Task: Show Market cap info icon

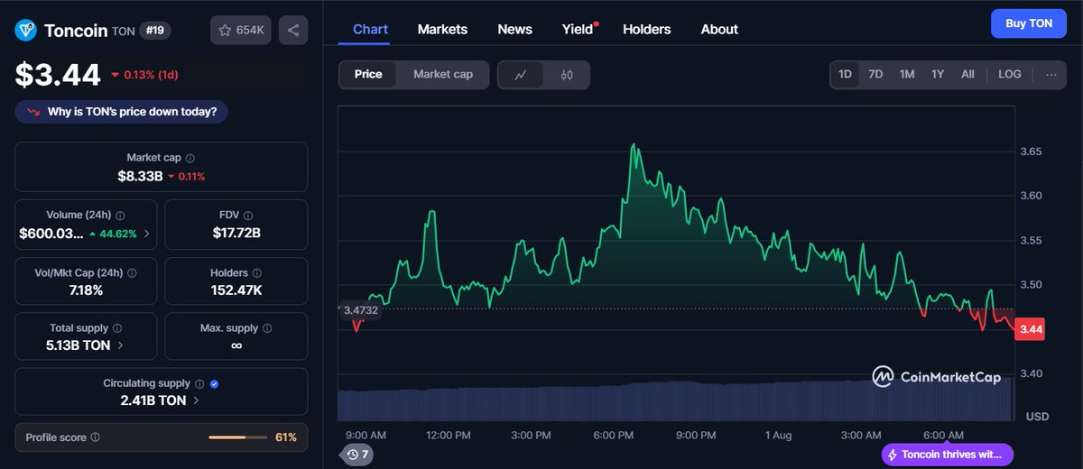Action: (190, 158)
